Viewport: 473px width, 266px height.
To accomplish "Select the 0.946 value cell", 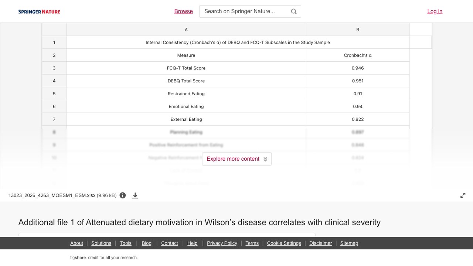I will pyautogui.click(x=358, y=68).
